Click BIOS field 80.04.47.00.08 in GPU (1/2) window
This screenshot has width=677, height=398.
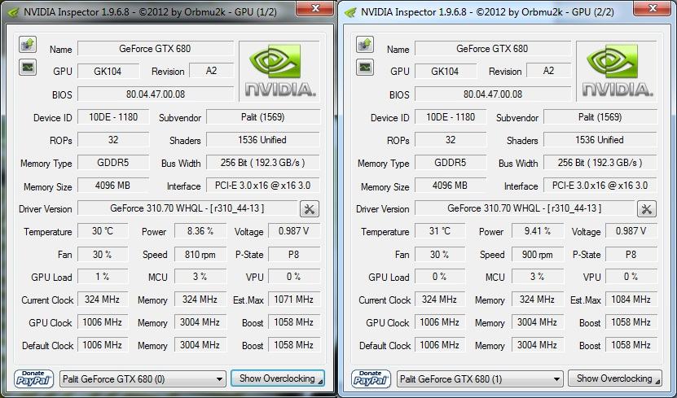point(156,94)
